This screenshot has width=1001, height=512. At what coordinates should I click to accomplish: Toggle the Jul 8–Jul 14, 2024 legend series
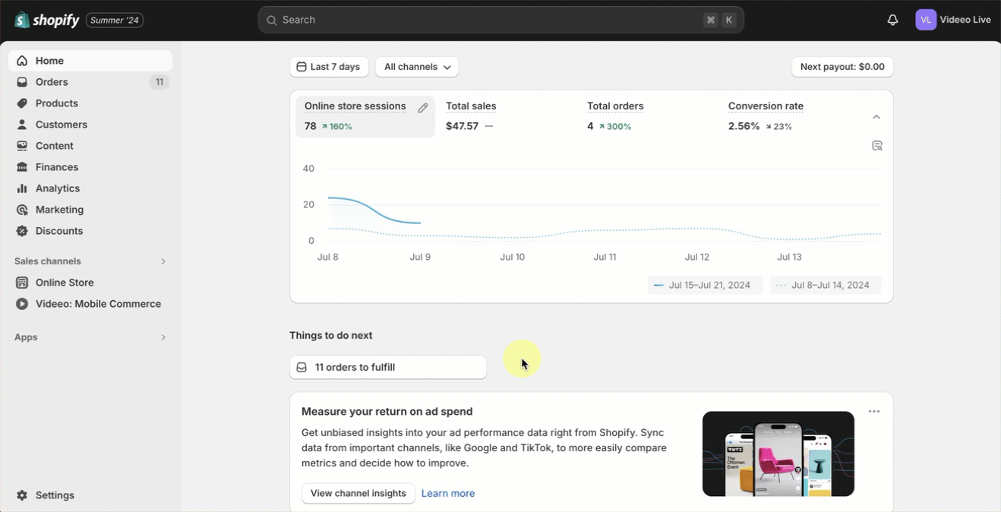825,286
